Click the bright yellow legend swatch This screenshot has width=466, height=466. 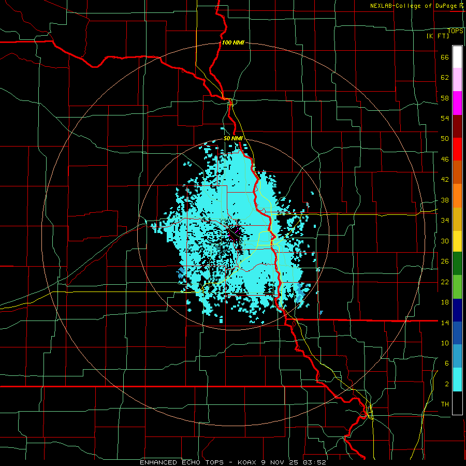pos(457,241)
